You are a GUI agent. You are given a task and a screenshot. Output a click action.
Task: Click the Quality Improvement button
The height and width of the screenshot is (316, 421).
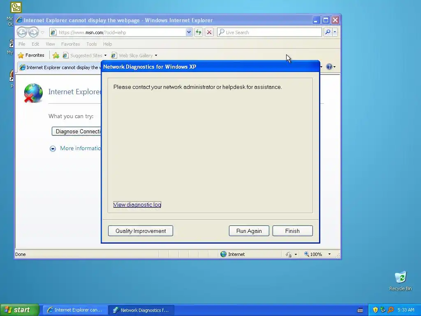141,231
